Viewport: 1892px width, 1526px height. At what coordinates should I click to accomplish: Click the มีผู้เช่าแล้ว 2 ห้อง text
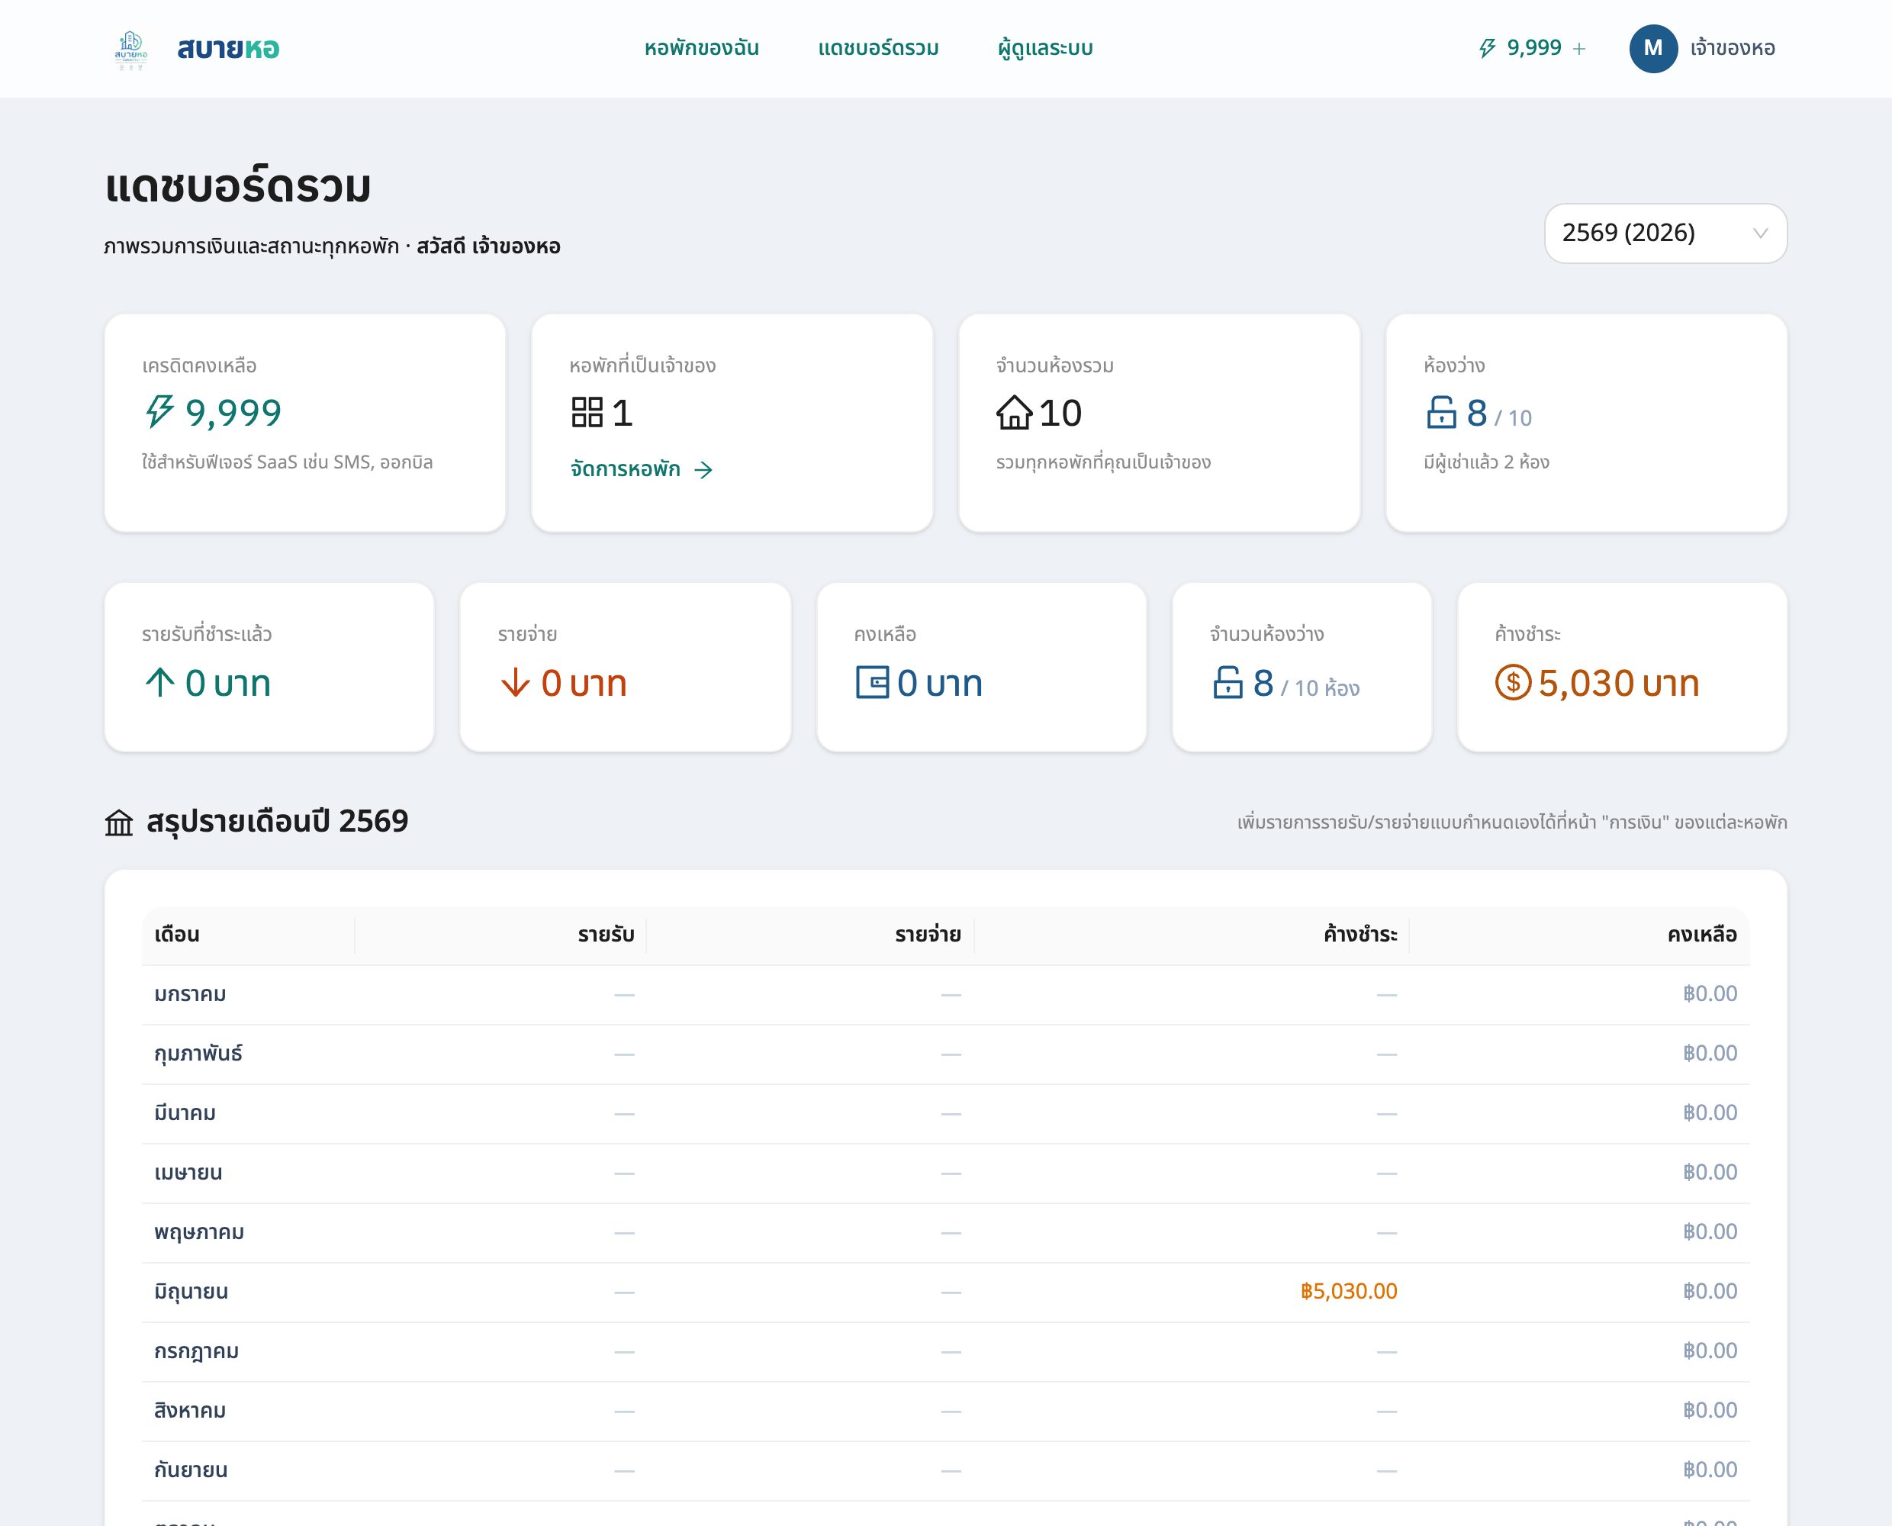tap(1486, 462)
